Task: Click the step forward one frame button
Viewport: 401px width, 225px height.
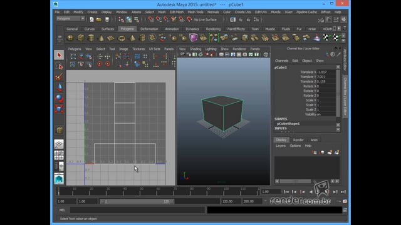Action: [335, 192]
